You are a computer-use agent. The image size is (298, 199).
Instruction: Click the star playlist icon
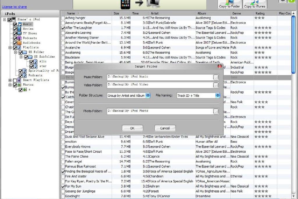(36, 66)
